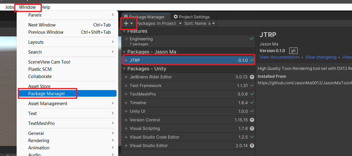Switch to Package Manager tab
352x156 pixels.
pos(146,17)
